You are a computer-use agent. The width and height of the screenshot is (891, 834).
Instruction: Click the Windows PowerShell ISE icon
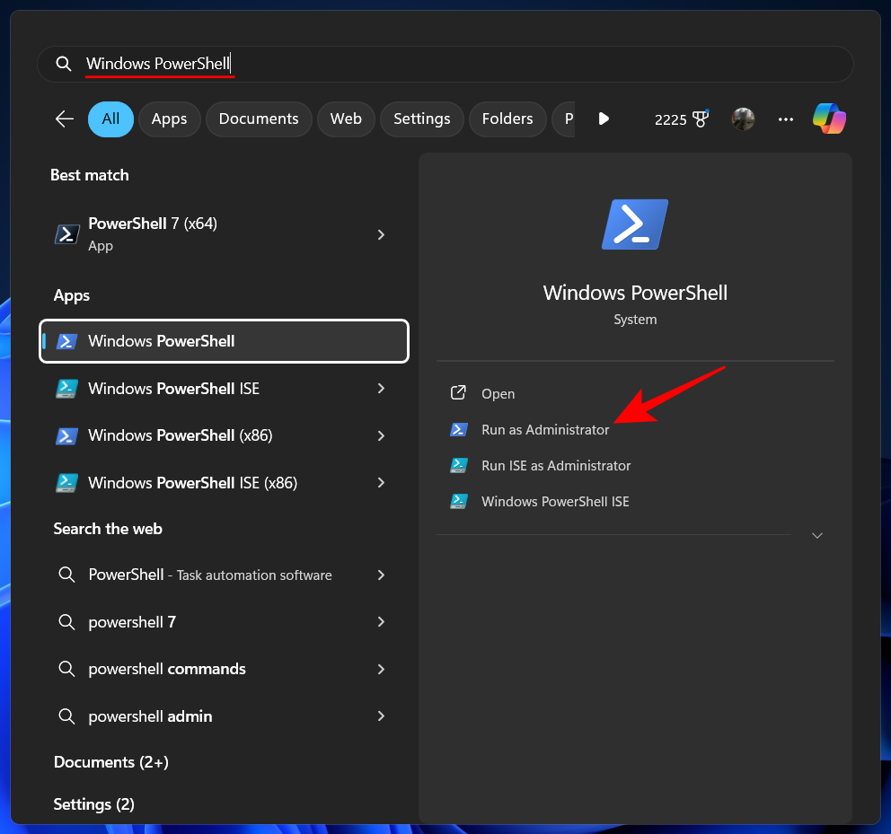tap(66, 388)
